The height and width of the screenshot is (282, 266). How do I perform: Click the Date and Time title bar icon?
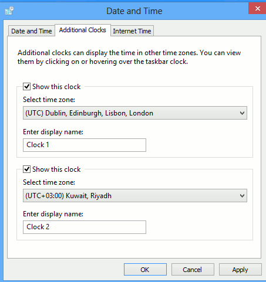pyautogui.click(x=9, y=11)
